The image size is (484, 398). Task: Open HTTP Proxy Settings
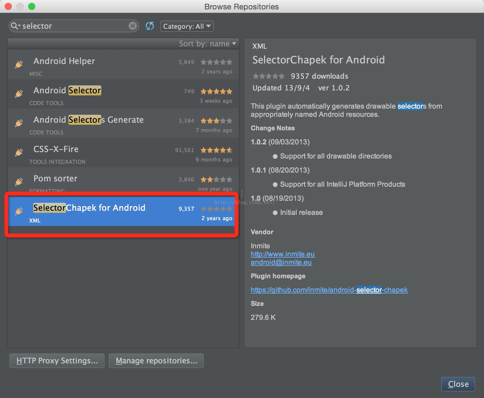pyautogui.click(x=57, y=361)
